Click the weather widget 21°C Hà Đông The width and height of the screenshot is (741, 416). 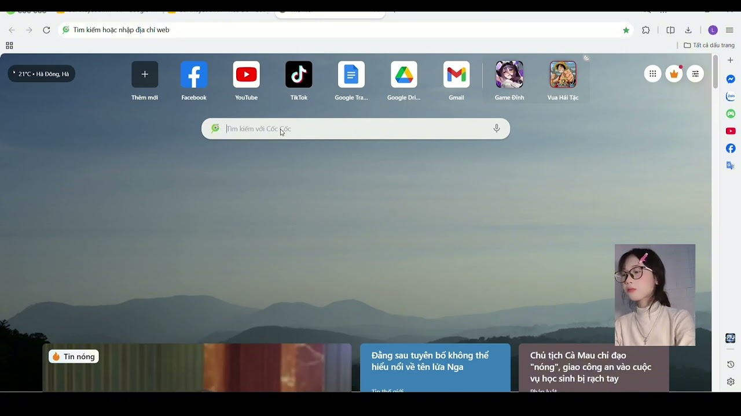41,73
